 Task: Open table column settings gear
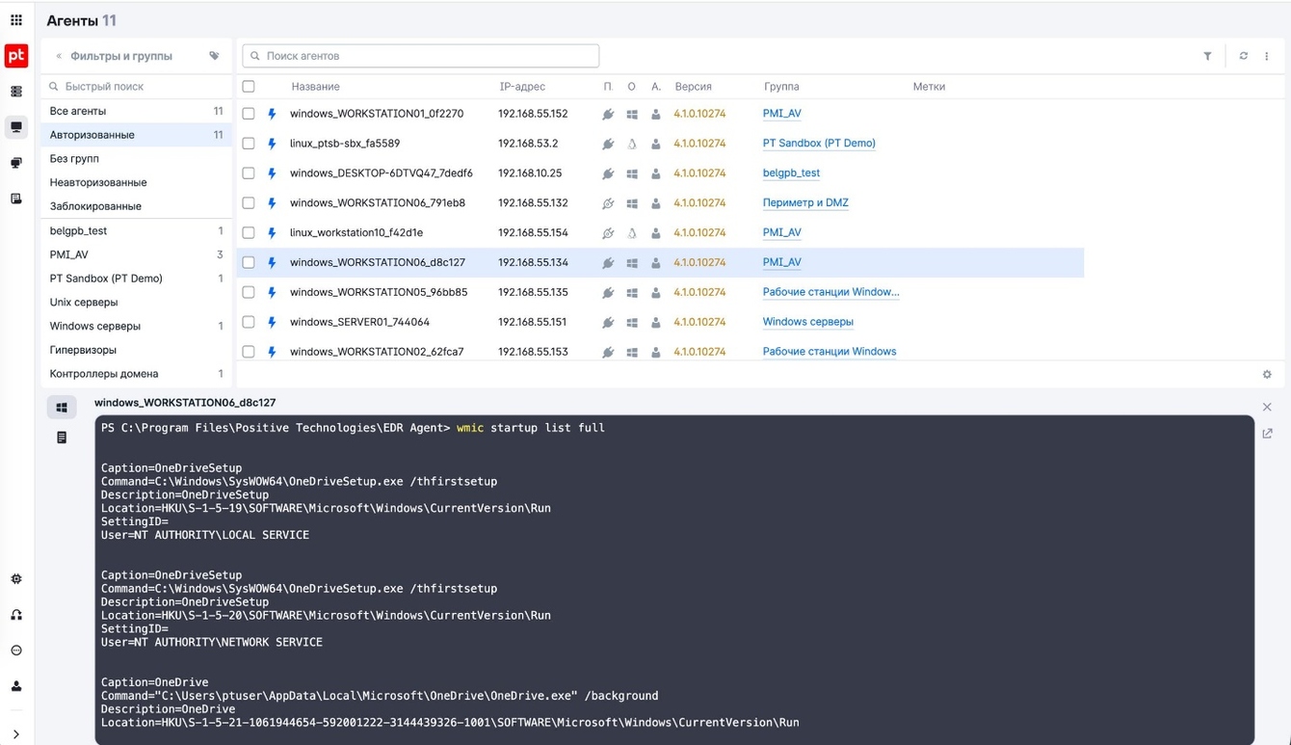[x=1267, y=375]
